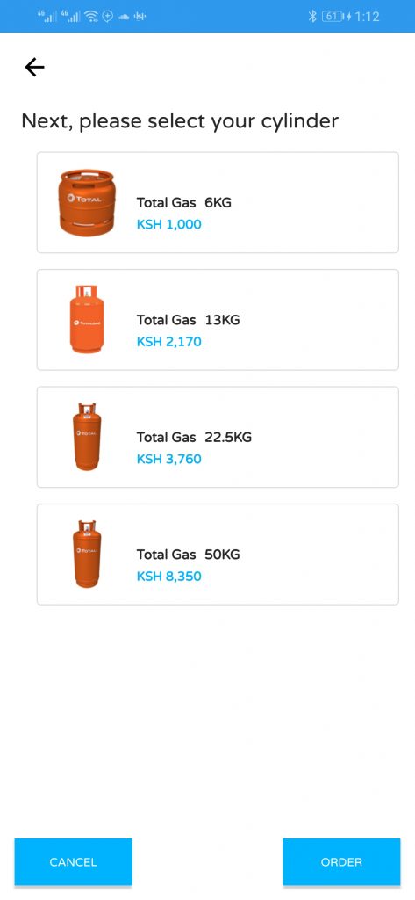415x900 pixels.
Task: Select the Total Gas 6KG label
Action: coord(184,203)
